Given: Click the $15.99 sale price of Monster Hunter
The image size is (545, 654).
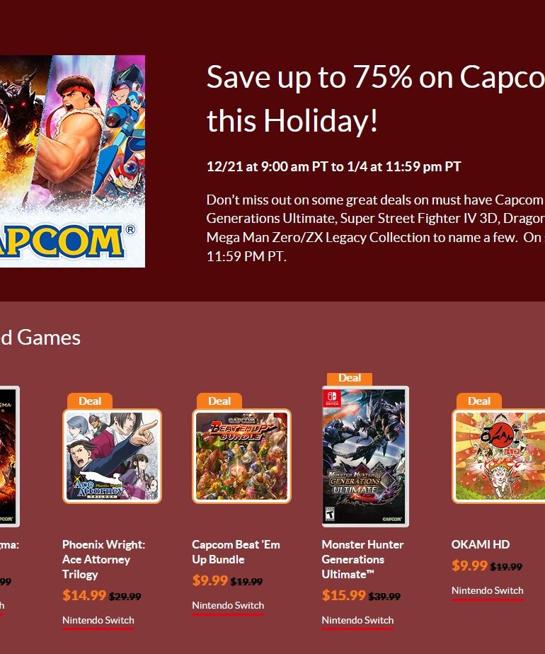Looking at the screenshot, I should (x=343, y=595).
